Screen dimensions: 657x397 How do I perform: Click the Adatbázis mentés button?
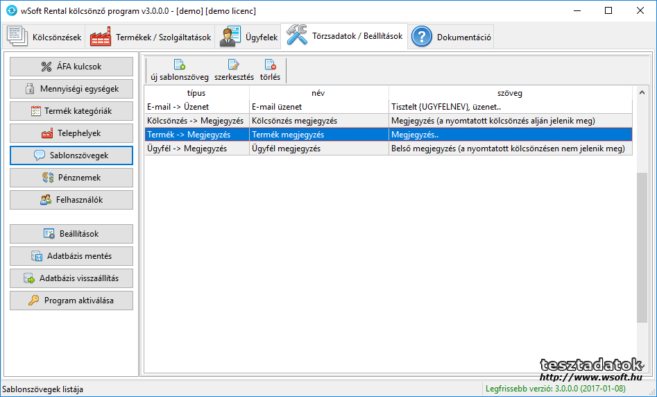point(71,256)
